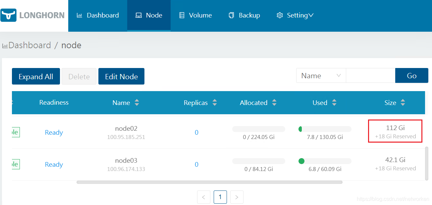Open the Dashboard tab
Image resolution: width=432 pixels, height=205 pixels.
(98, 15)
